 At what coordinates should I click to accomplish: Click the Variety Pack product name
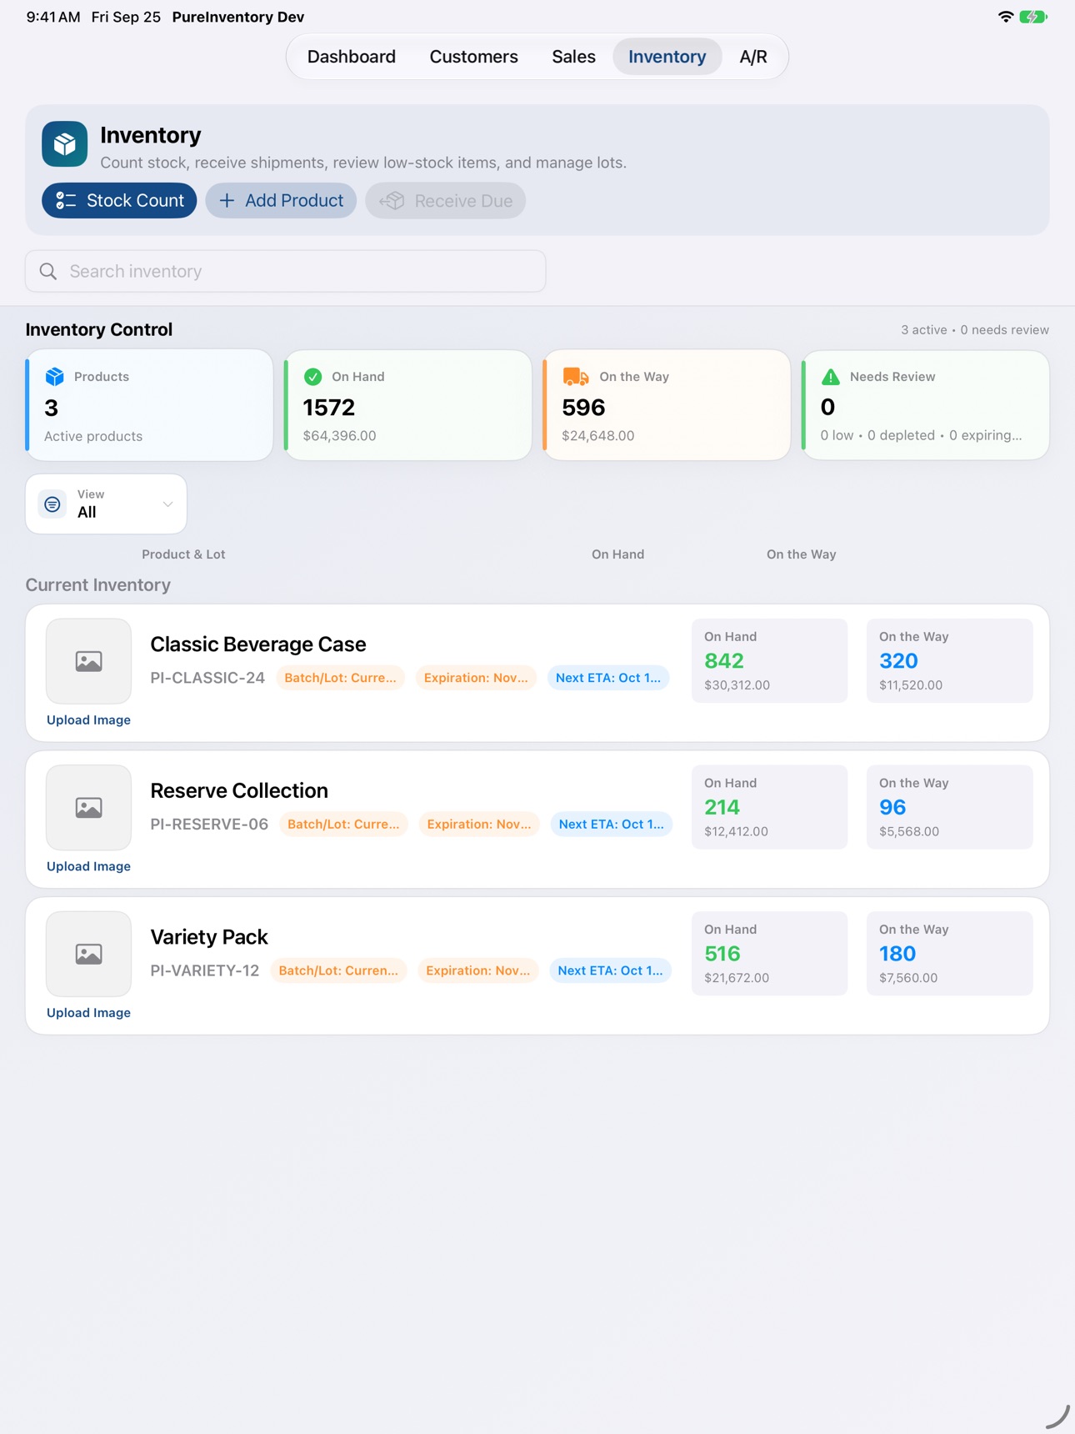pos(209,938)
